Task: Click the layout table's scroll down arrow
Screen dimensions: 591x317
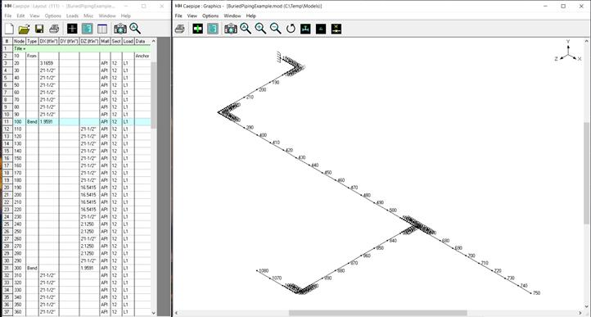Action: point(153,313)
